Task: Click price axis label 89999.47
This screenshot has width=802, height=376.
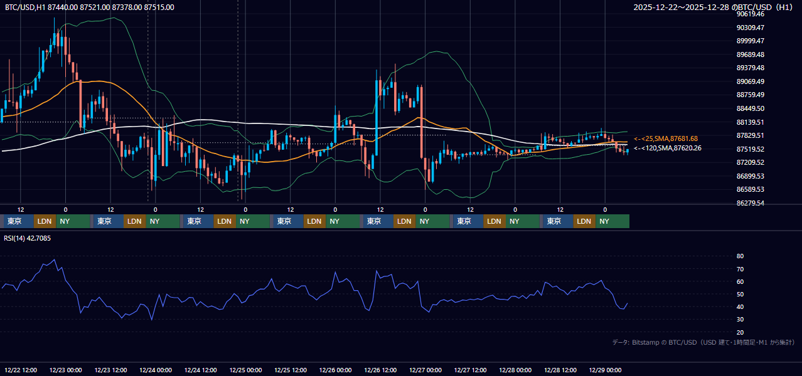Action: pos(751,41)
